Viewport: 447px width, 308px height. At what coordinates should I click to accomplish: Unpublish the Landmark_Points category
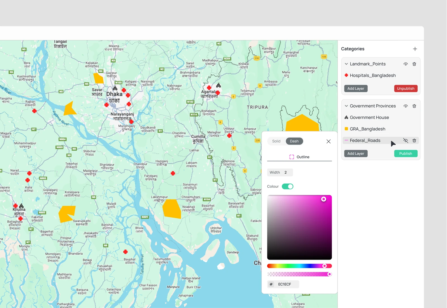(x=406, y=88)
